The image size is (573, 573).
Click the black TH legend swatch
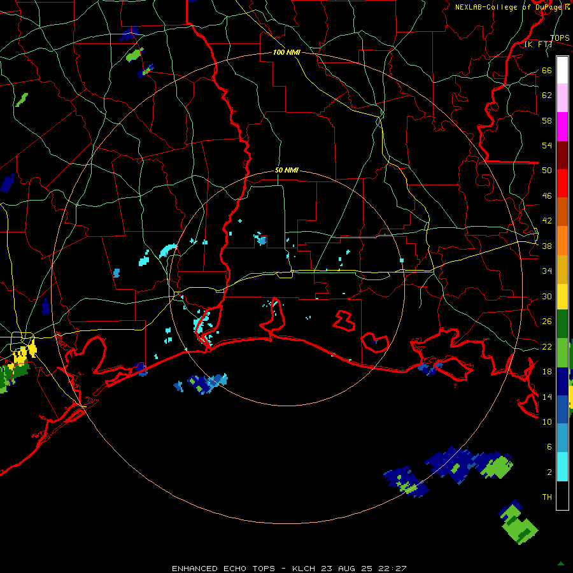[x=562, y=495]
